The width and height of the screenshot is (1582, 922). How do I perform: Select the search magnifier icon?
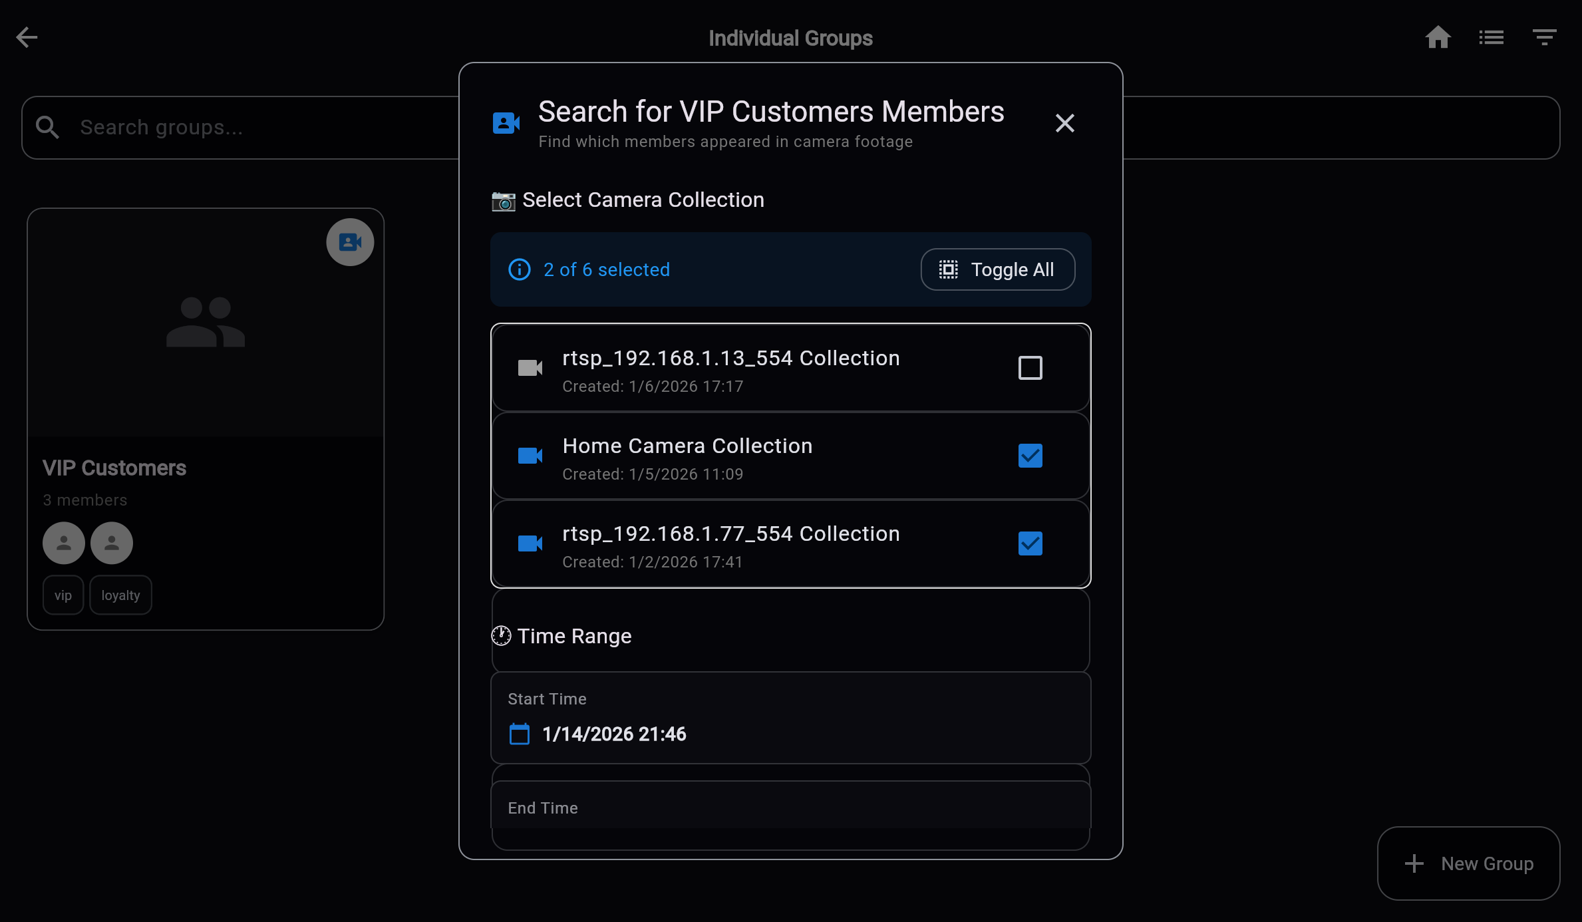pyautogui.click(x=47, y=126)
